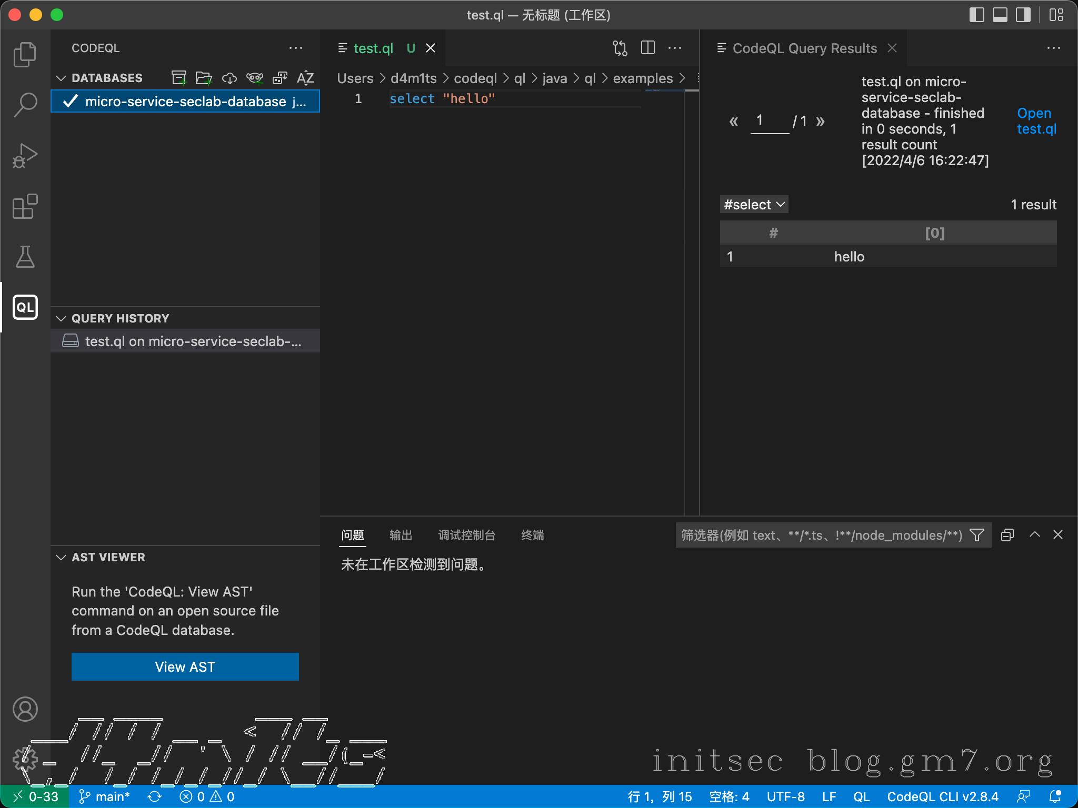Toggle secondary side bar layout button
Screen dimensions: 1078x808
coord(1023,15)
